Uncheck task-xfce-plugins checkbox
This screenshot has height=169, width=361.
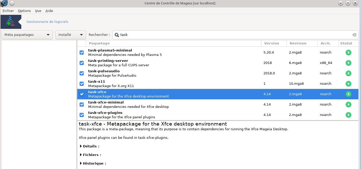(x=82, y=115)
